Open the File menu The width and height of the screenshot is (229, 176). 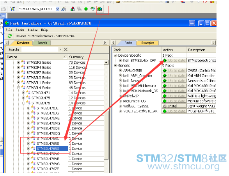[x=9, y=30]
